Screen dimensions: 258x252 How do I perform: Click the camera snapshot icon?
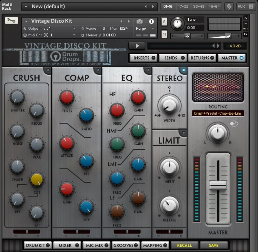139,21
